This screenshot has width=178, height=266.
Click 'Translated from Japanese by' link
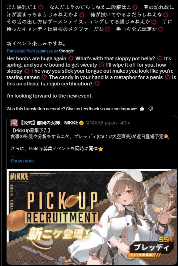pos(32,51)
